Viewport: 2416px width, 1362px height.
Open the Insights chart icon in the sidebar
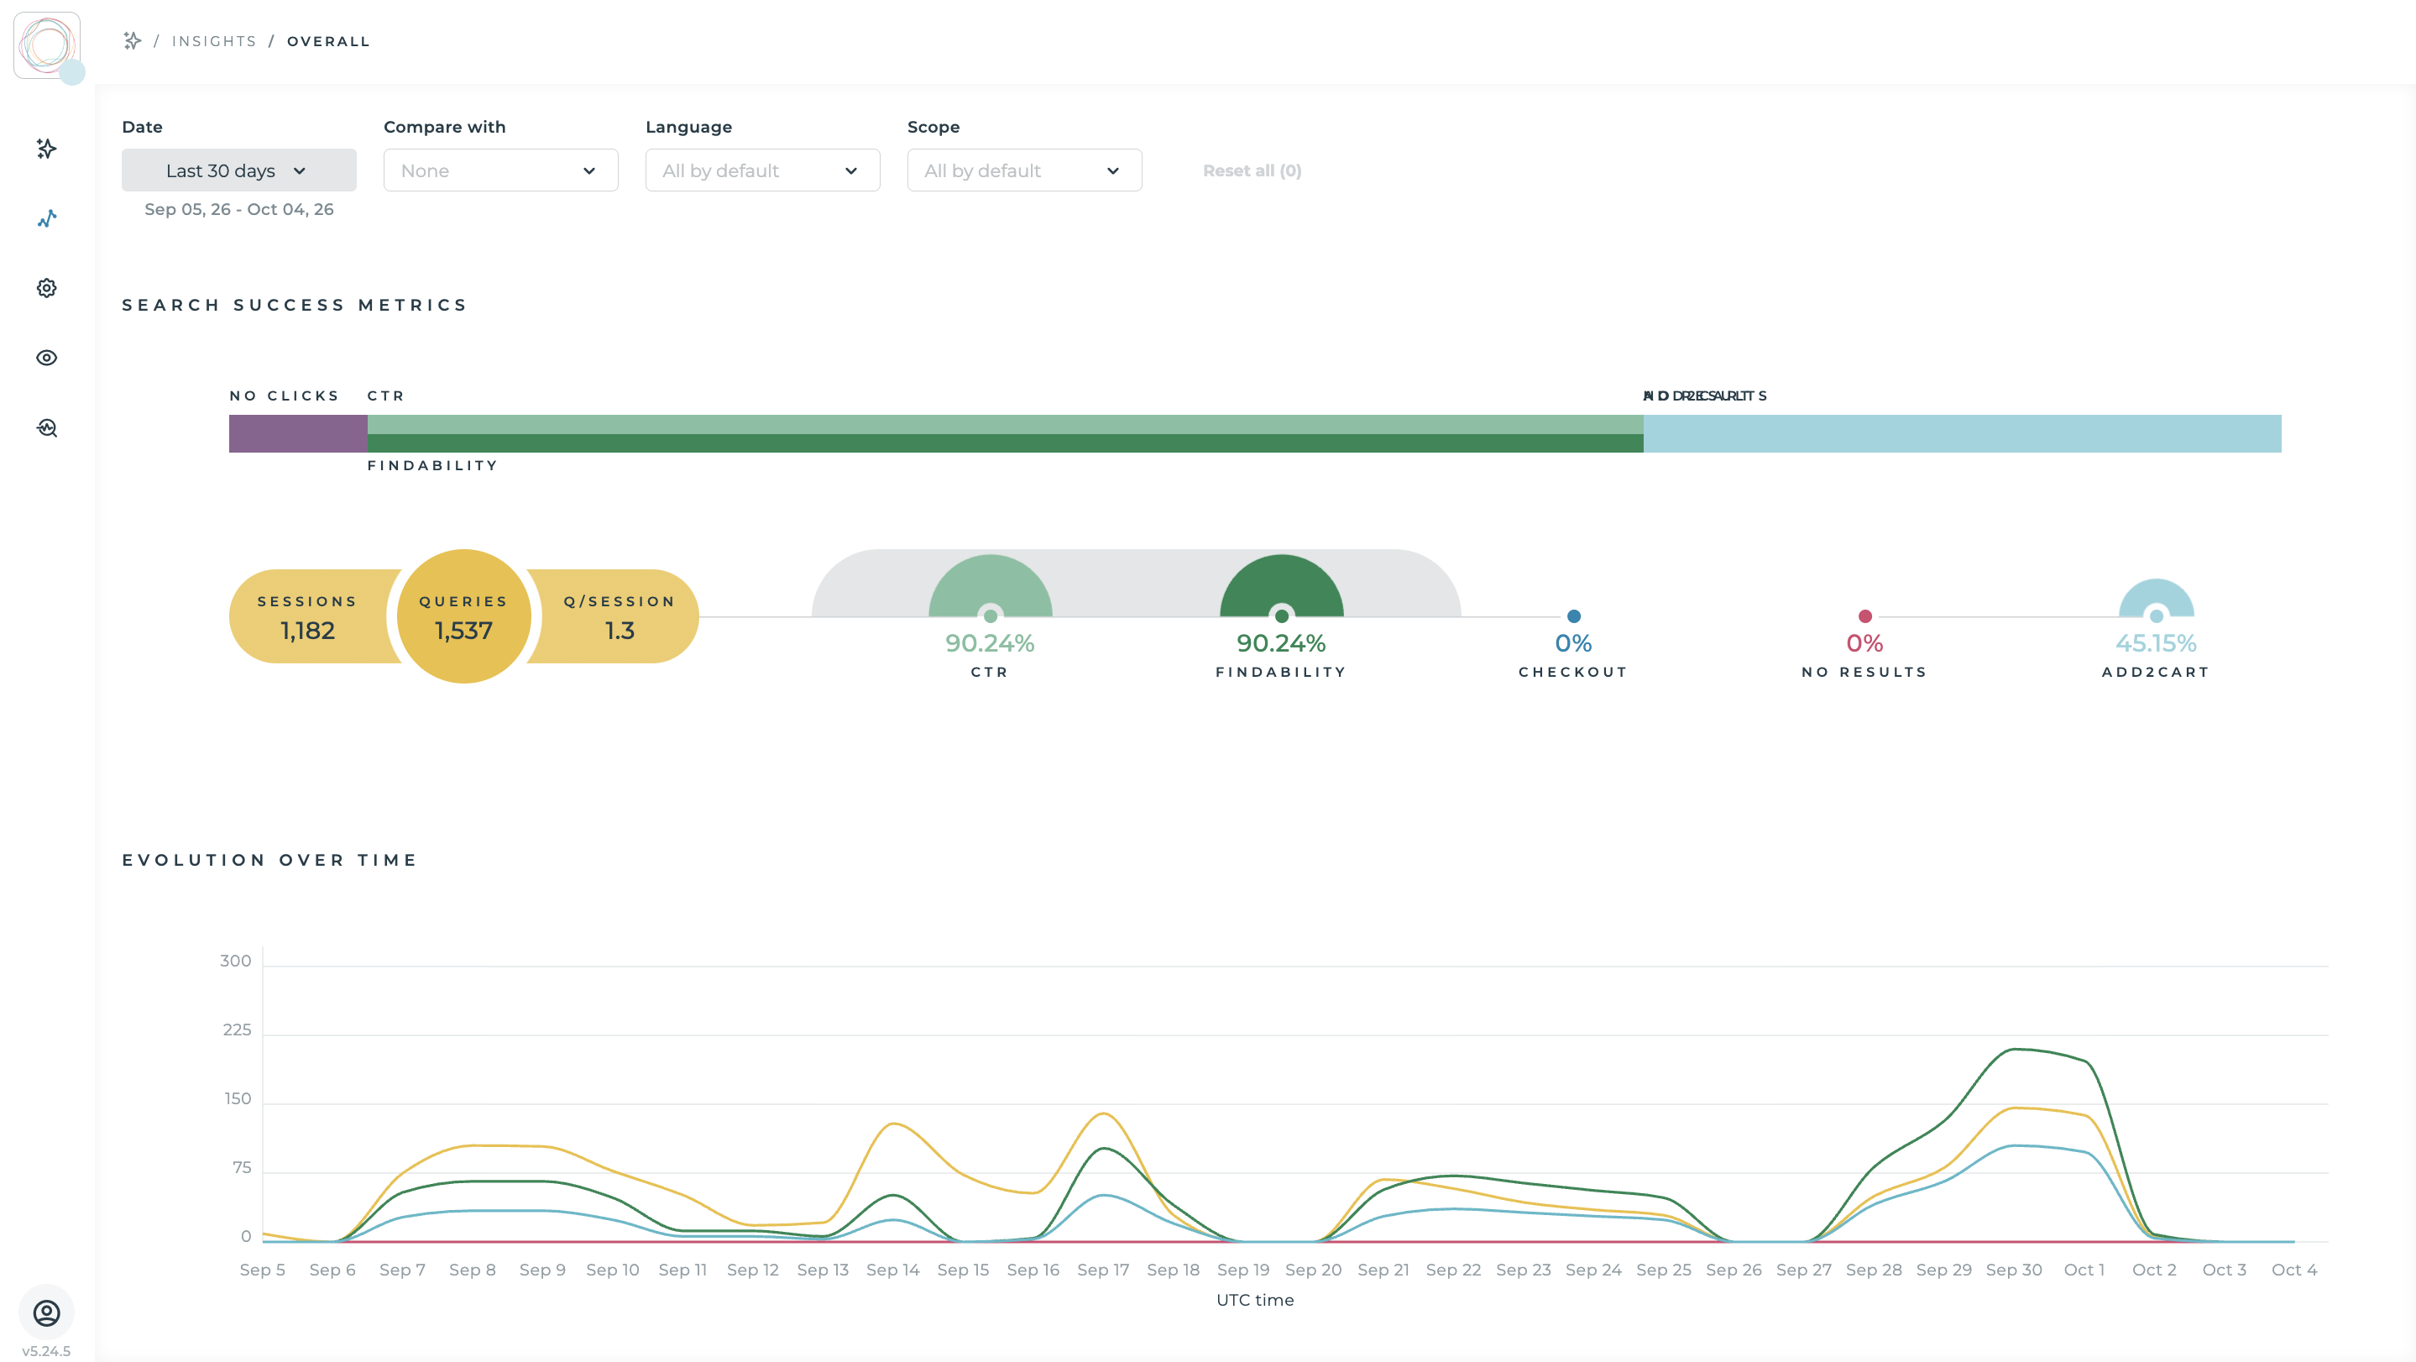click(x=47, y=218)
